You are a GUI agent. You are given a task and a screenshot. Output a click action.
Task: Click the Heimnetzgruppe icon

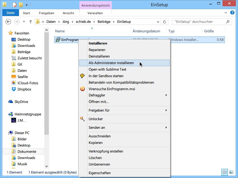pos(11,114)
